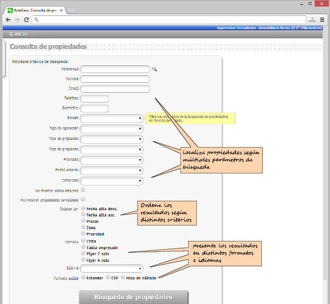Click the INICIO hamburger menu icon
The height and width of the screenshot is (304, 330).
tap(11, 34)
